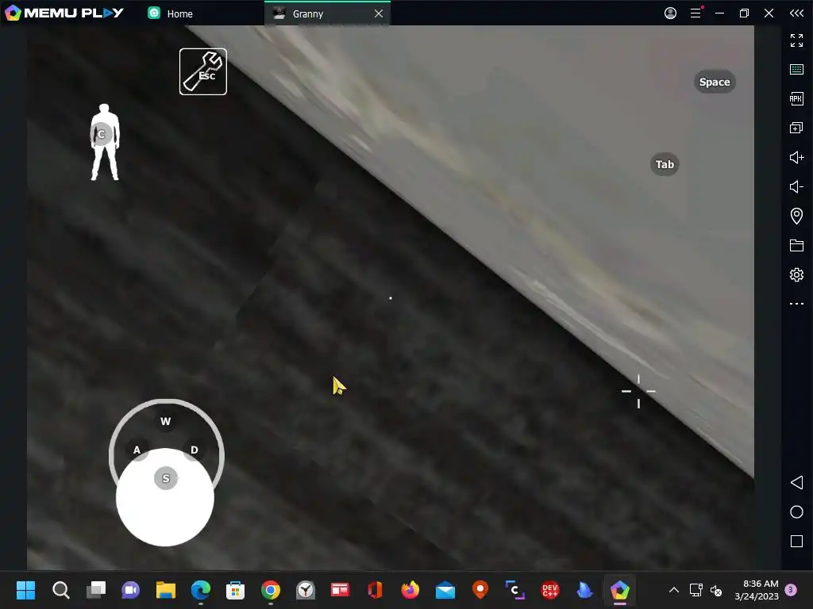
Task: Tap the W key on the joystick
Action: (165, 421)
